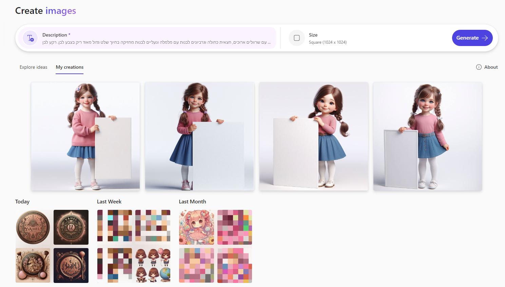Screen dimensions: 505x287
Task: Open the dark navy Yaael emblem thumbnail
Action: 71,265
